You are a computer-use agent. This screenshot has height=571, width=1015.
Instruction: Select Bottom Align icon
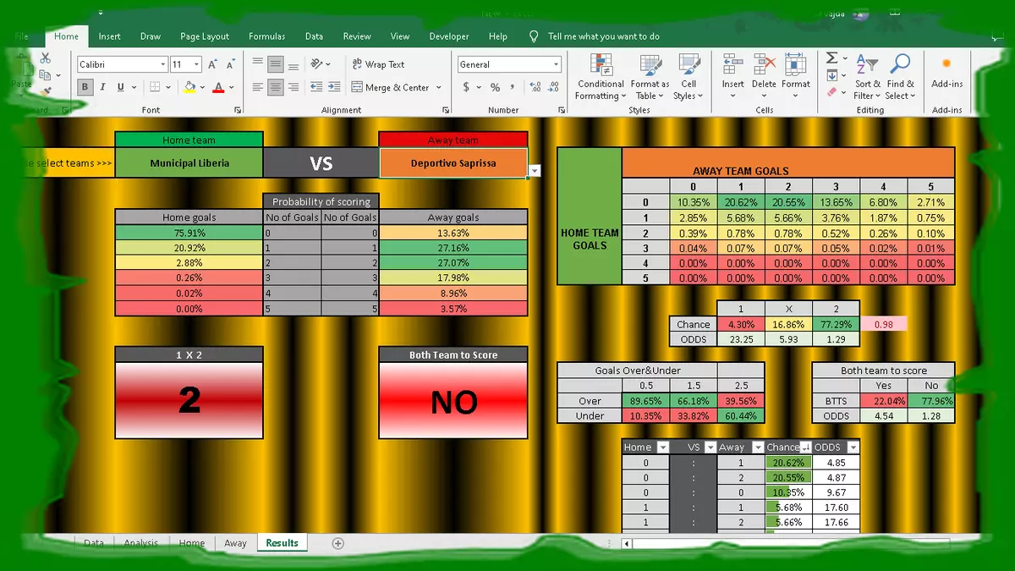point(293,64)
